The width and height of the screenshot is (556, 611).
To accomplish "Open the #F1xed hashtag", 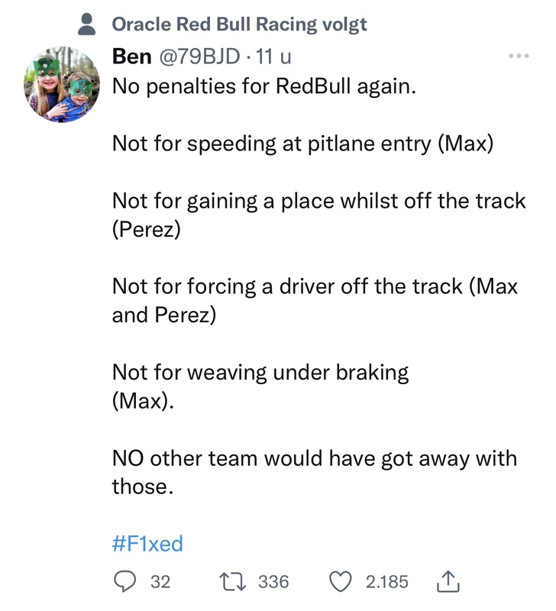I will coord(147,544).
